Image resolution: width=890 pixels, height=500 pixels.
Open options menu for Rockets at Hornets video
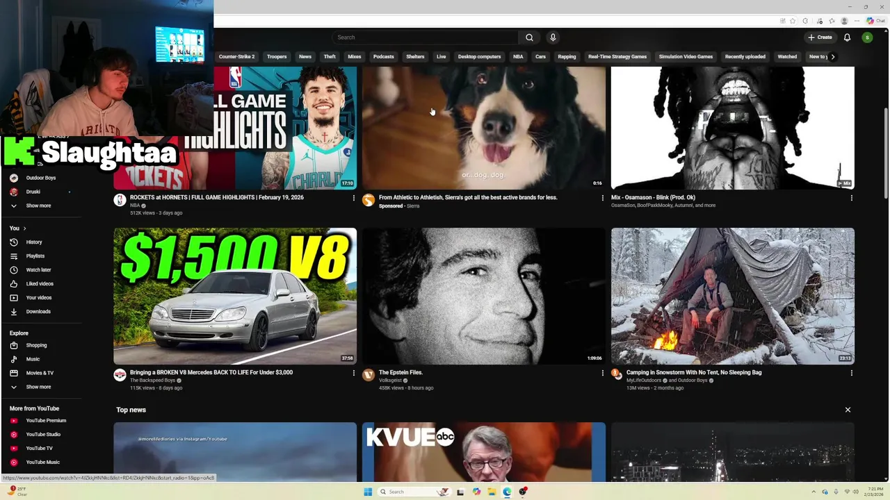click(x=353, y=198)
